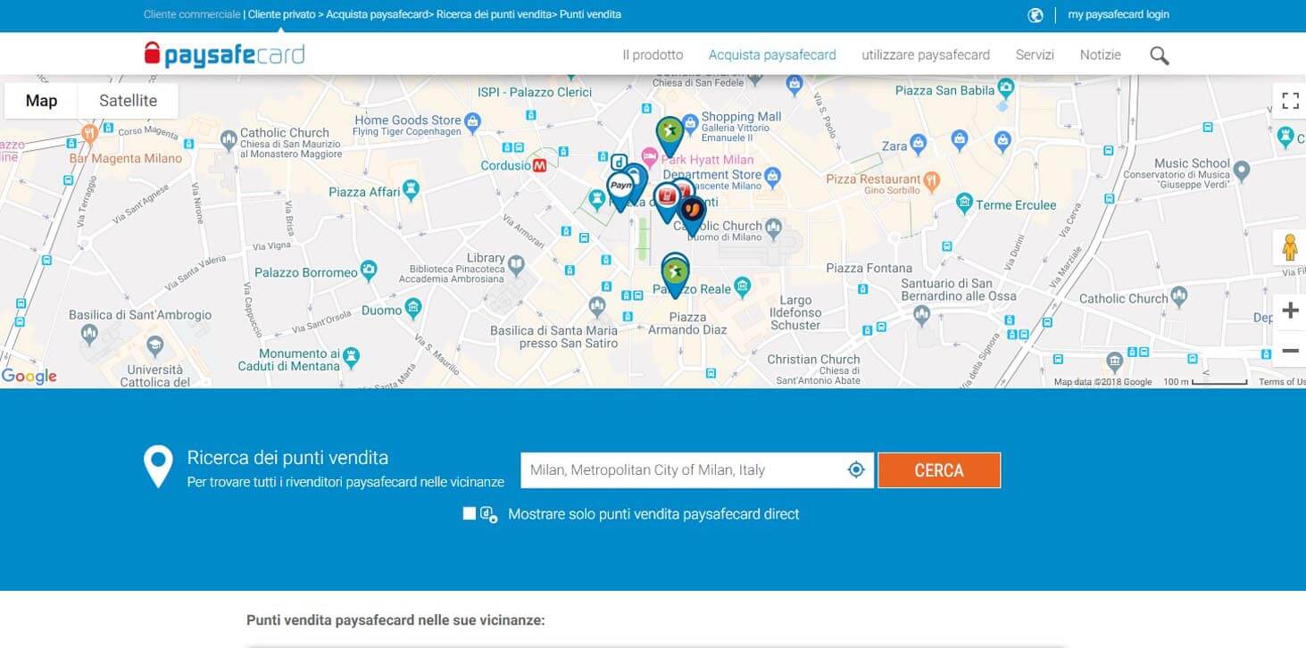This screenshot has height=648, width=1306.
Task: Click the Mostrare solo punti vendita label
Action: point(653,514)
